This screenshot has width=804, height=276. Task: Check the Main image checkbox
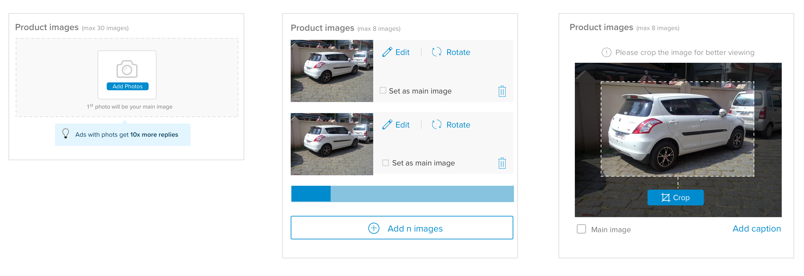coord(581,229)
